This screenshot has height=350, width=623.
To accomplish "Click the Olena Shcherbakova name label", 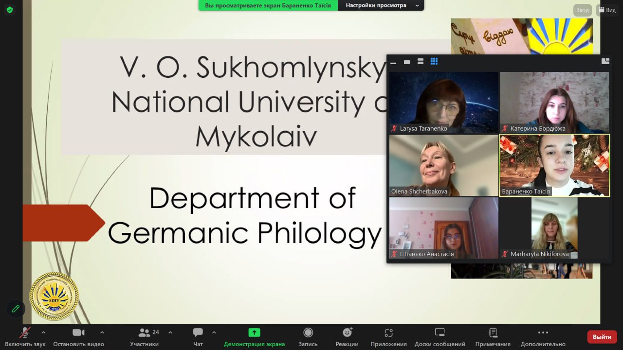I will pyautogui.click(x=419, y=192).
